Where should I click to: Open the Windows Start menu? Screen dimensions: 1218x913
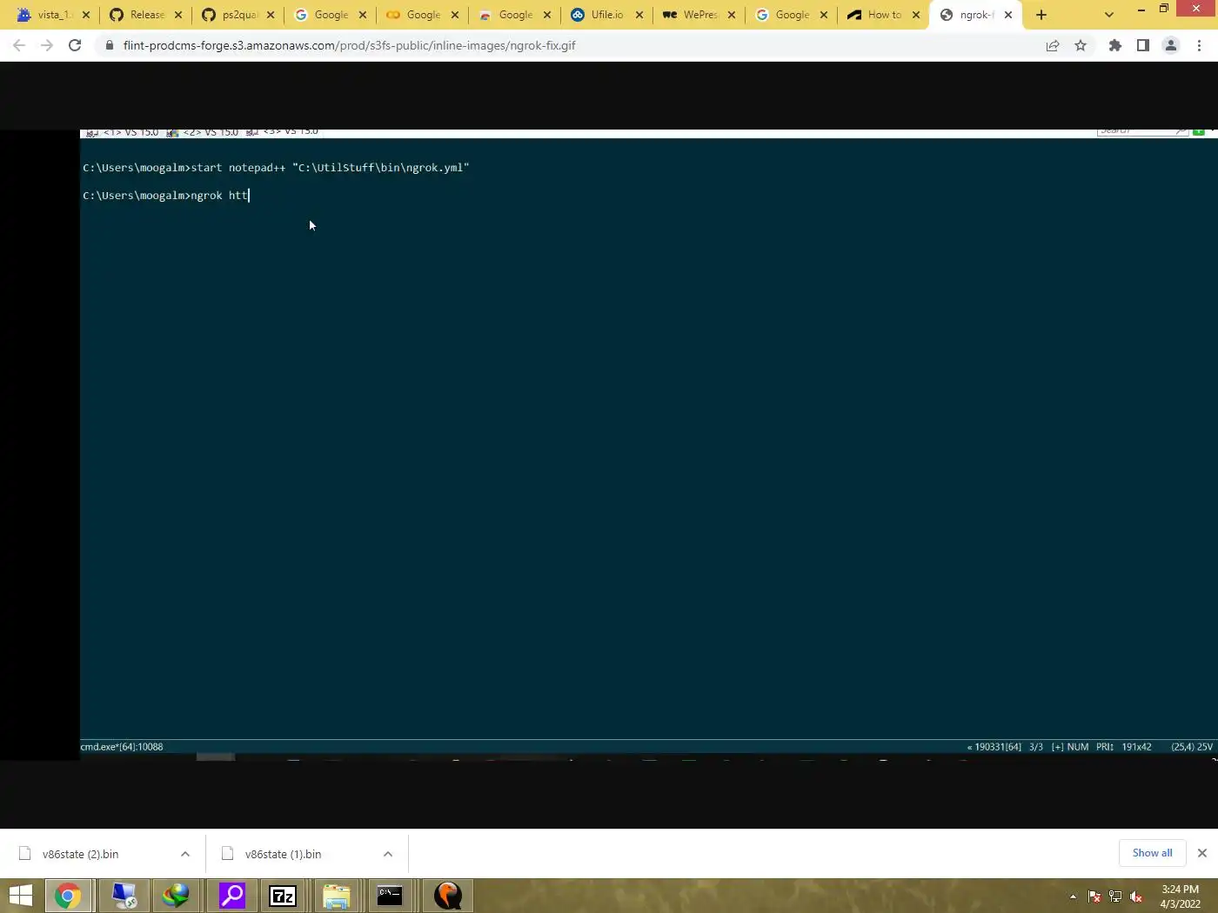pos(21,896)
